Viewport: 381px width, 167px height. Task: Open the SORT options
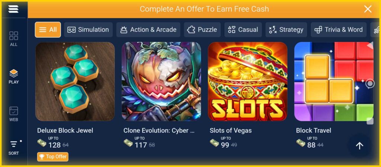click(x=14, y=148)
